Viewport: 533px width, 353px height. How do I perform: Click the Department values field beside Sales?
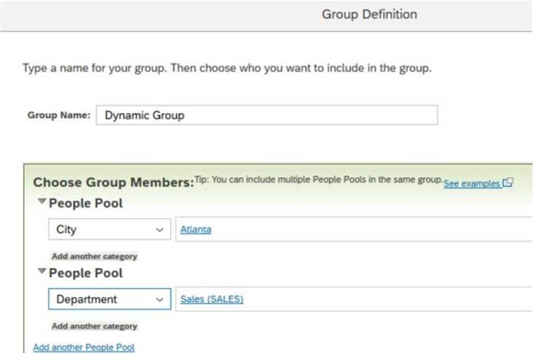354,299
